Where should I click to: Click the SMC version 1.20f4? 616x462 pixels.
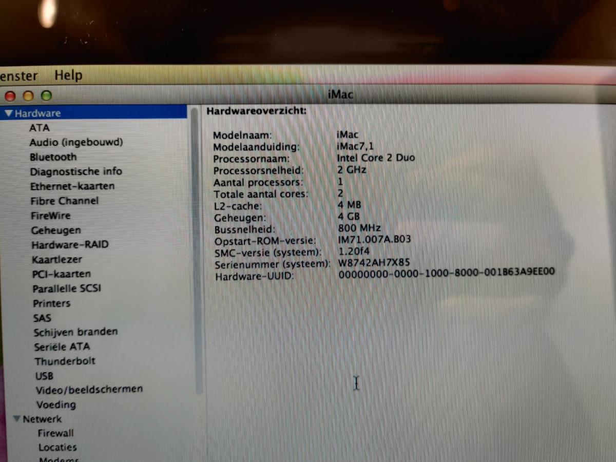[354, 252]
